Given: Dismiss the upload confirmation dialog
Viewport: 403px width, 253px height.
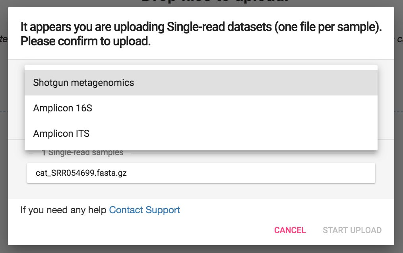Looking at the screenshot, I should point(290,230).
